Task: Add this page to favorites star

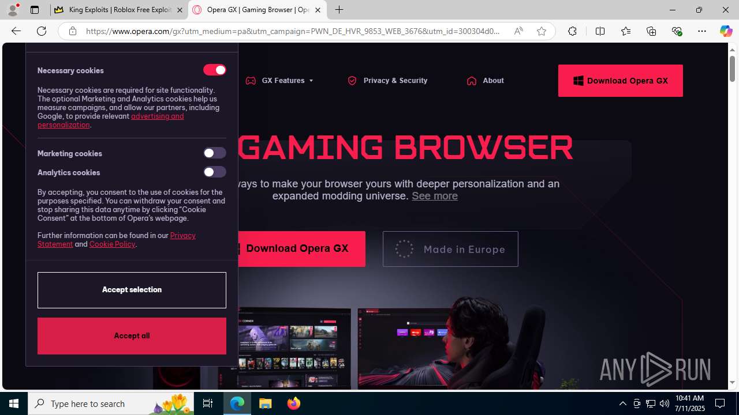Action: click(541, 31)
